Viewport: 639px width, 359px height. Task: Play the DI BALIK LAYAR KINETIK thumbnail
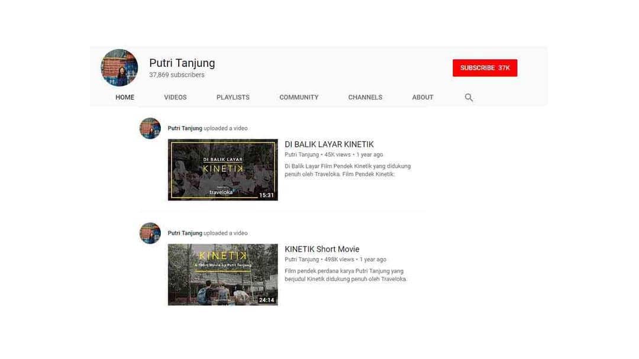[x=222, y=170]
